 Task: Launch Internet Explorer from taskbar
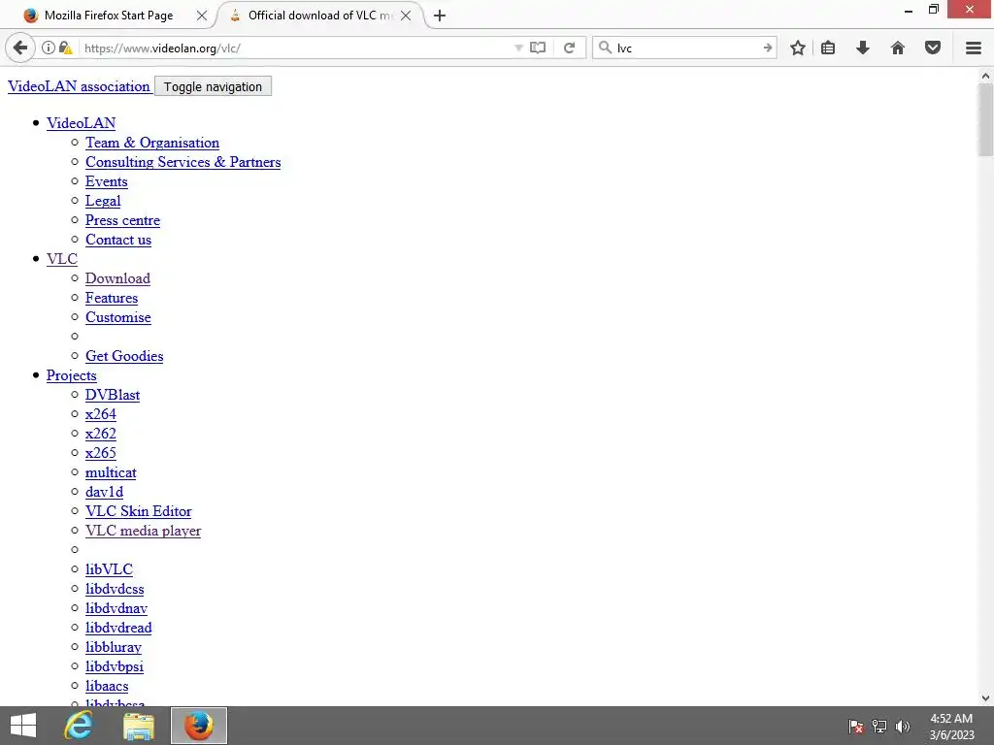point(79,726)
